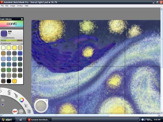Click the Custom set header label

(x=6, y=44)
